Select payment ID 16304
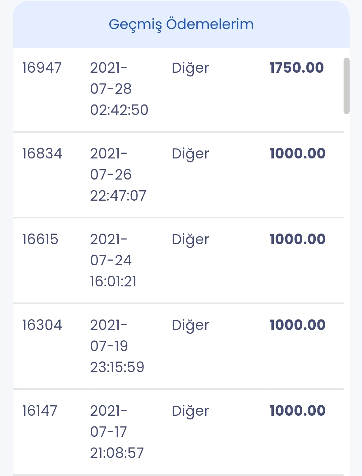 click(x=42, y=325)
